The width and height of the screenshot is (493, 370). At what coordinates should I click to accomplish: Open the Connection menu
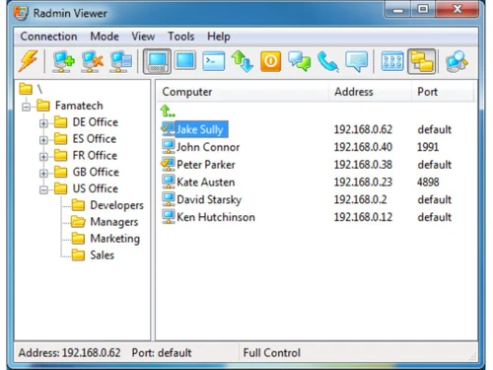tap(48, 37)
